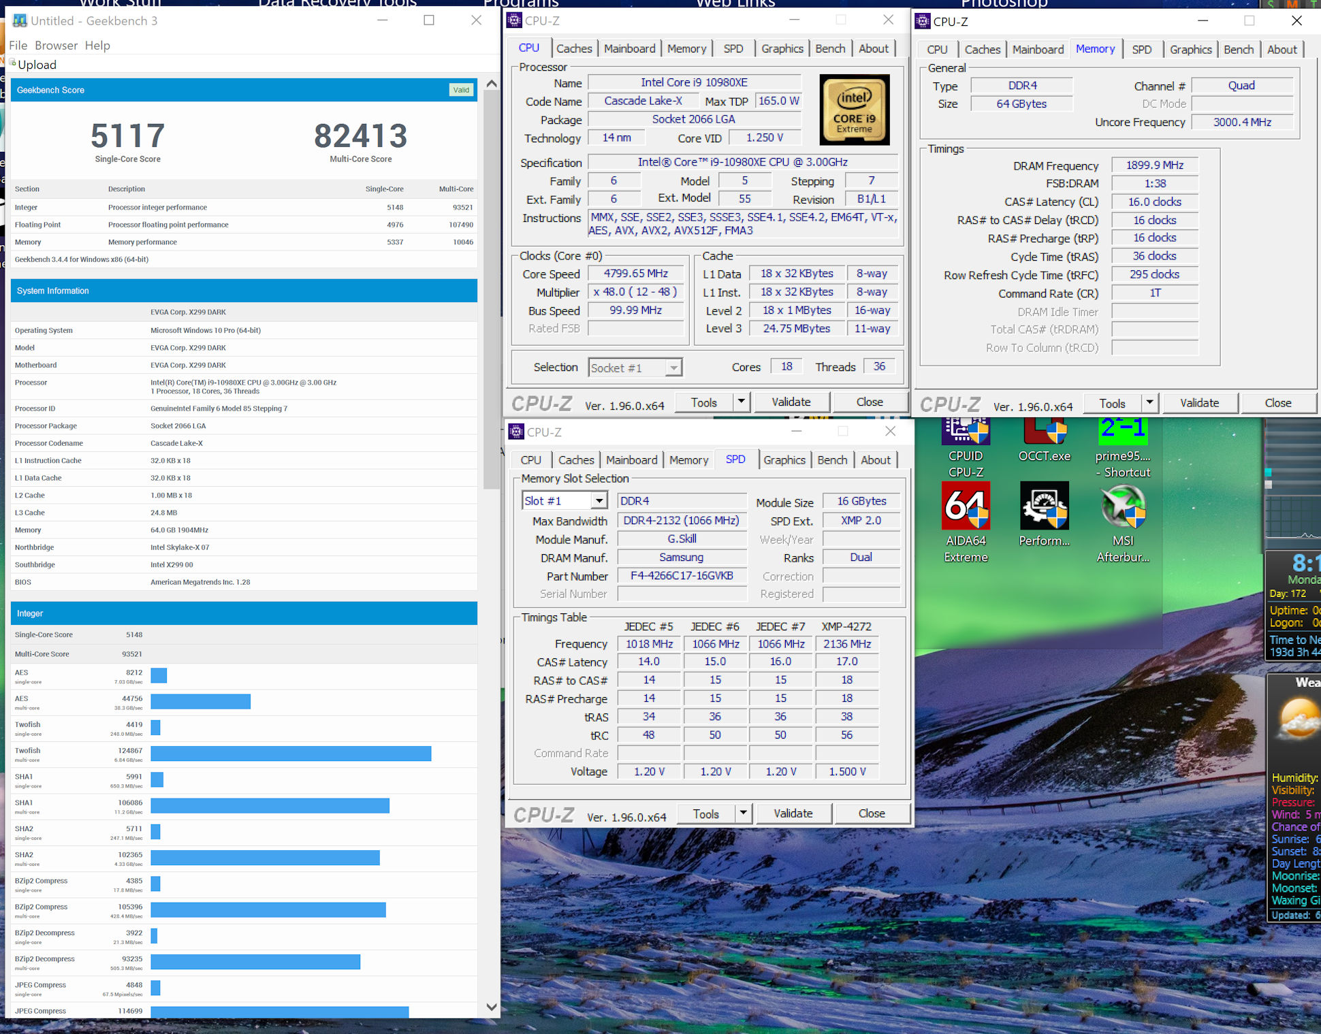Click the Level 3 cache value 24.75 MBytes
This screenshot has width=1321, height=1034.
(x=796, y=328)
